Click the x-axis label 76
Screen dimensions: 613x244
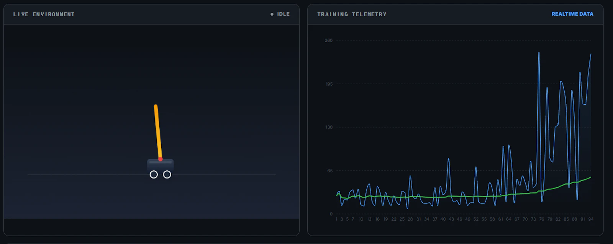tap(541, 219)
